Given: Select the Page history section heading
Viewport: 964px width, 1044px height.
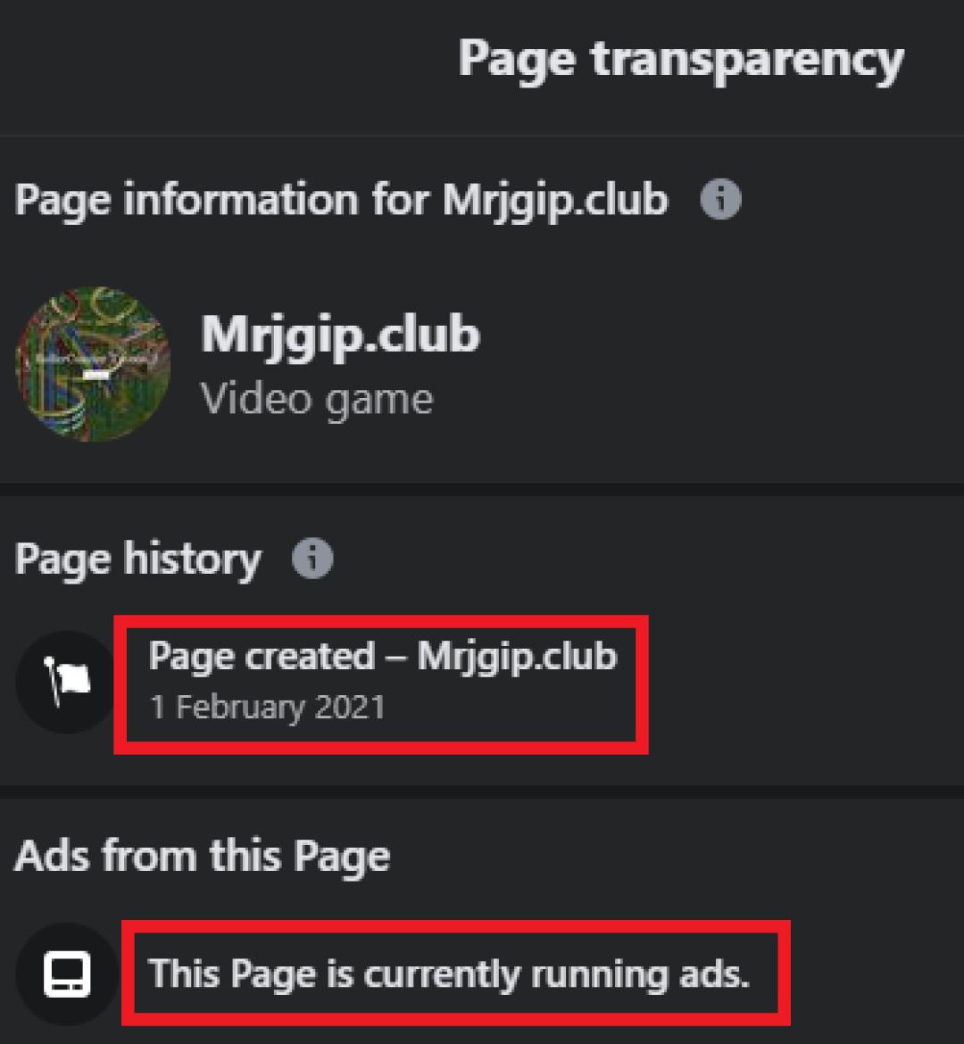Looking at the screenshot, I should click(137, 559).
